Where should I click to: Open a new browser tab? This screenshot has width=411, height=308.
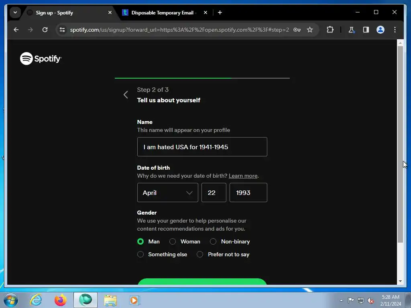pyautogui.click(x=220, y=12)
